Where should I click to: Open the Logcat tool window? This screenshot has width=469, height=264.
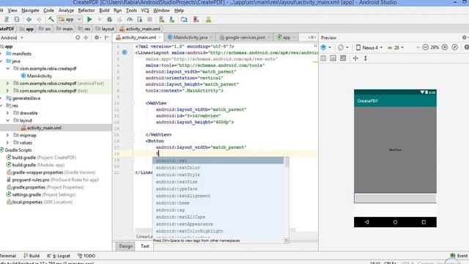point(59,256)
